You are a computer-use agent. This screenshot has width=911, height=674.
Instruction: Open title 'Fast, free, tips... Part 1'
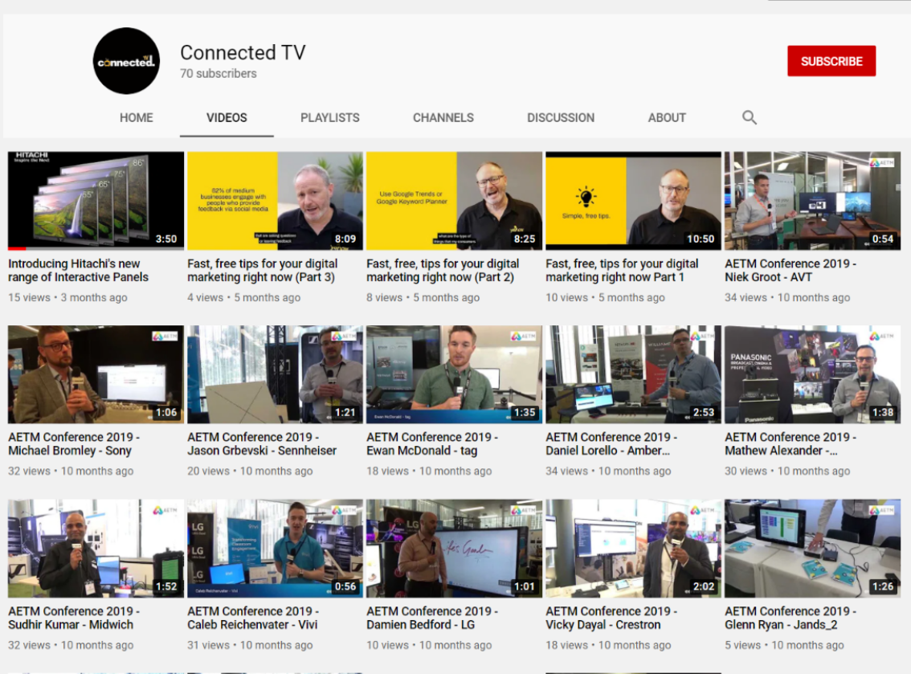[622, 270]
